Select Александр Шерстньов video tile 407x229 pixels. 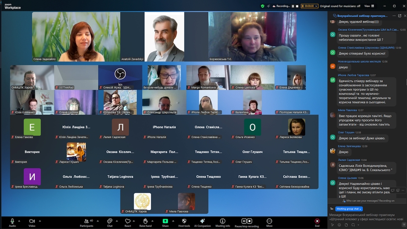(x=164, y=102)
